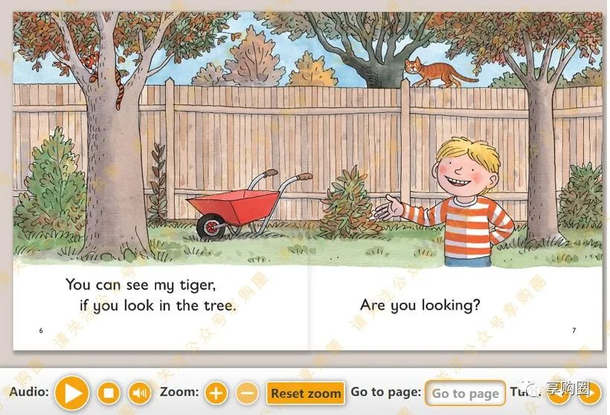This screenshot has height=415, width=610.
Task: Zoom in with the plus icon
Action: click(x=216, y=393)
